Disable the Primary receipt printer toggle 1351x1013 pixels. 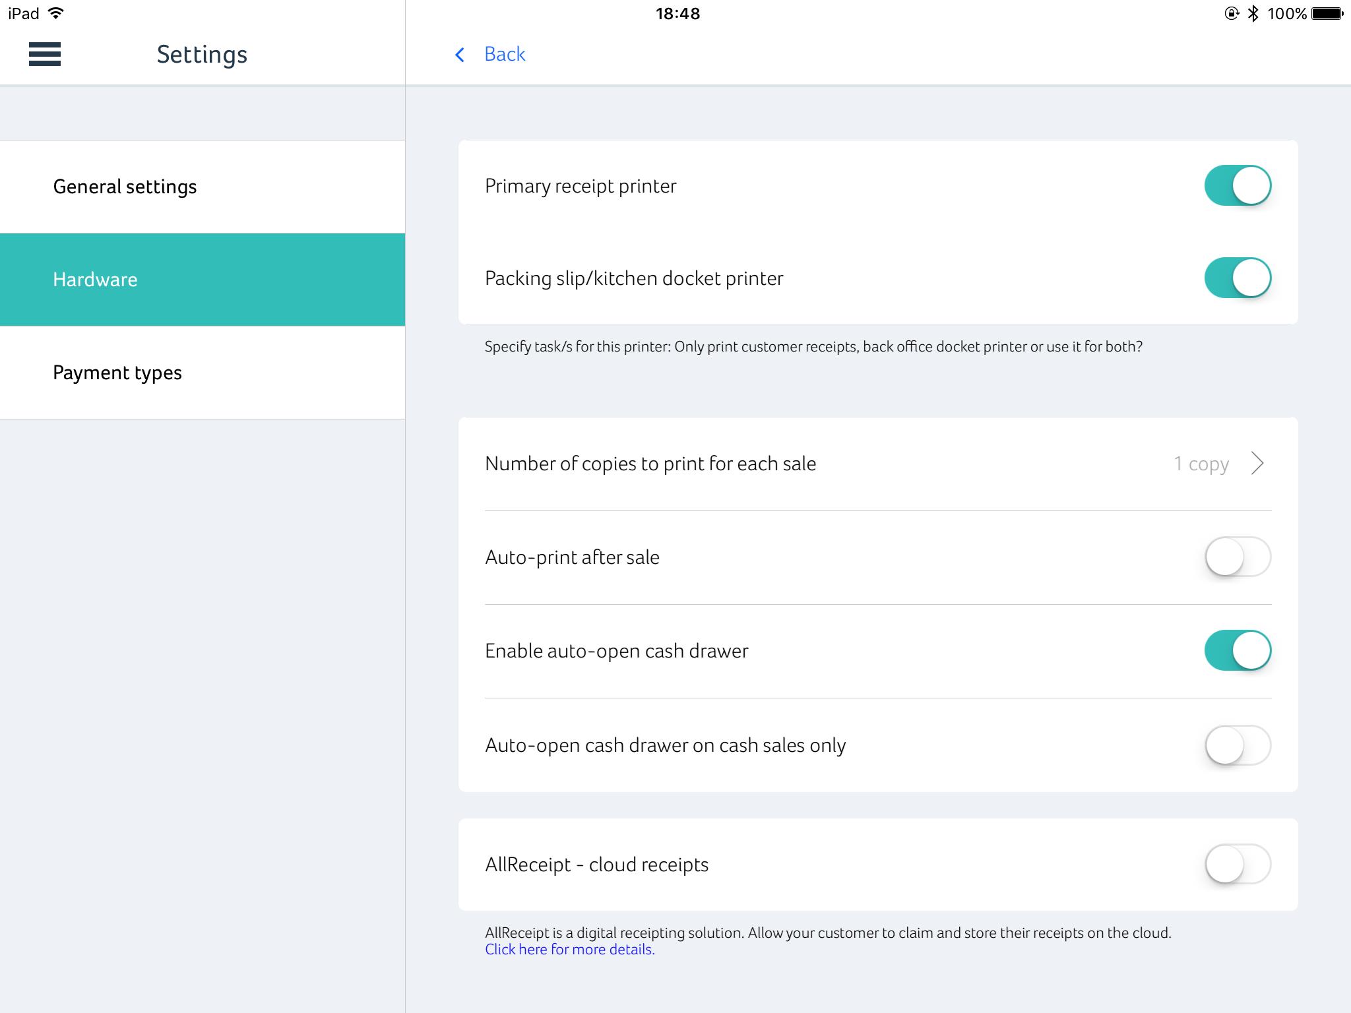(1237, 185)
